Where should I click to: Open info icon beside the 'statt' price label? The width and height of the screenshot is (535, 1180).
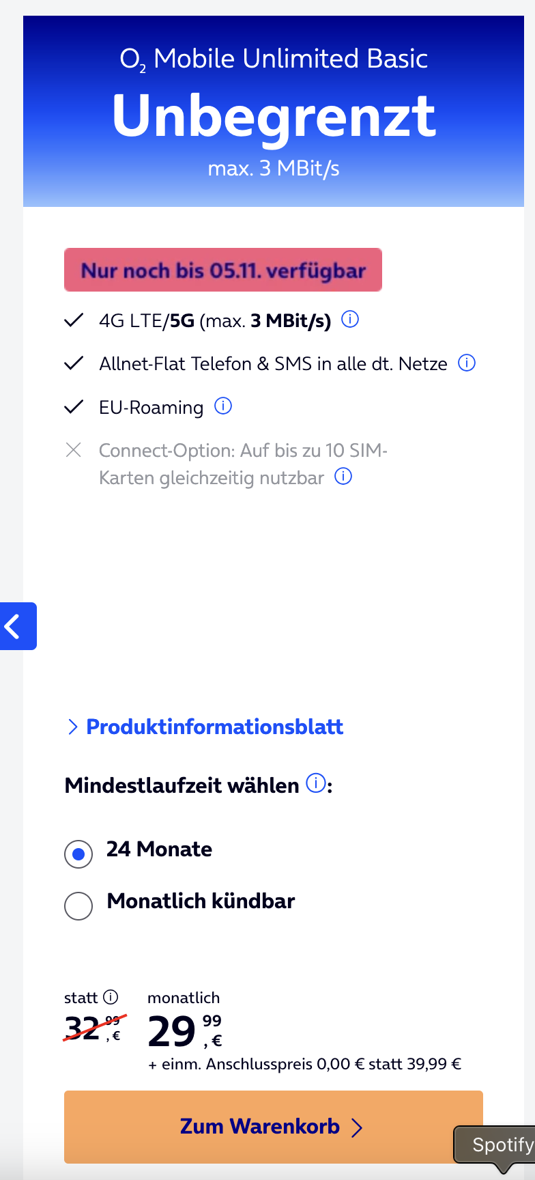(111, 997)
